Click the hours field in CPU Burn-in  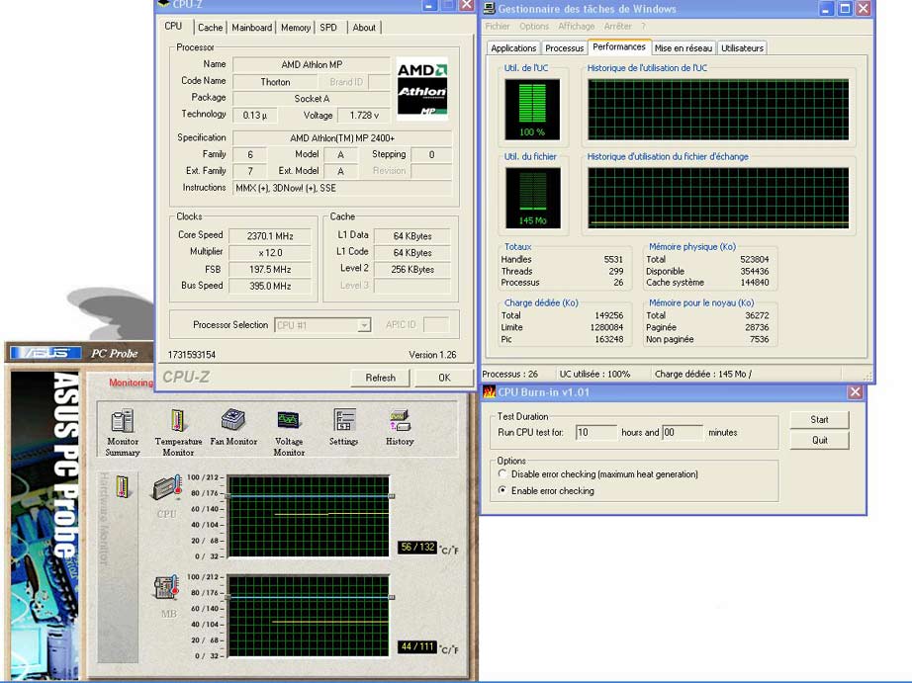click(x=596, y=433)
